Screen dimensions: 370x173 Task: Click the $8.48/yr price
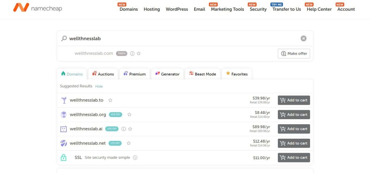(262, 113)
